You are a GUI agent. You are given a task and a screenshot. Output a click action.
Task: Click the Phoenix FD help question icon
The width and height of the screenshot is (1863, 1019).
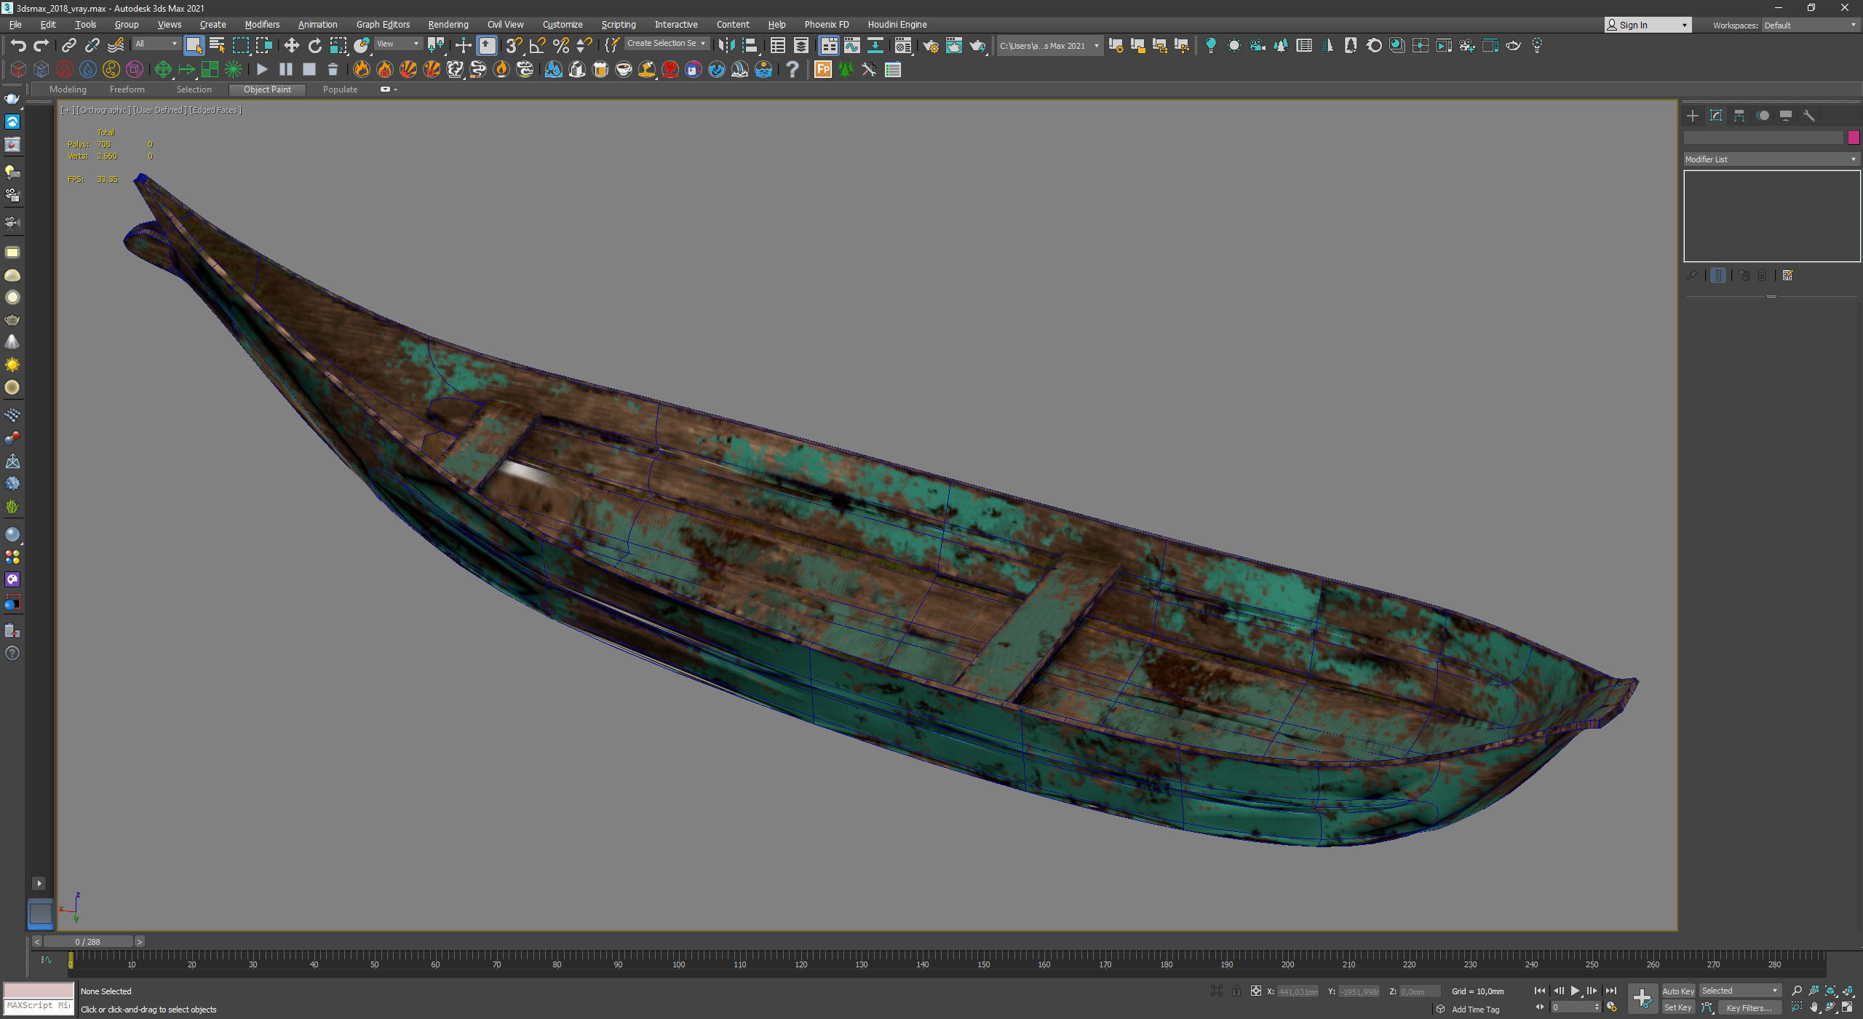(x=793, y=70)
